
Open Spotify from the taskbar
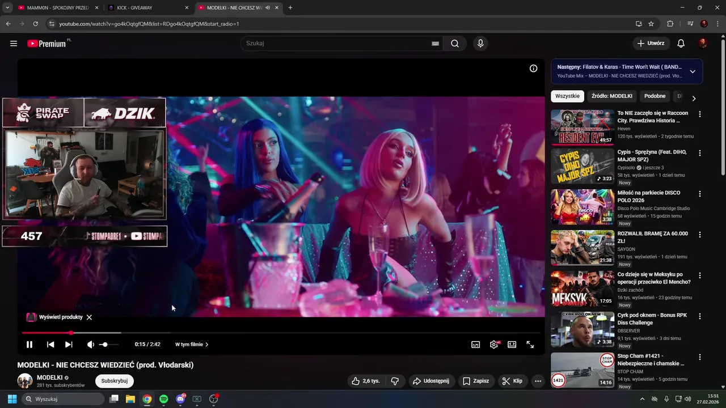click(x=163, y=399)
